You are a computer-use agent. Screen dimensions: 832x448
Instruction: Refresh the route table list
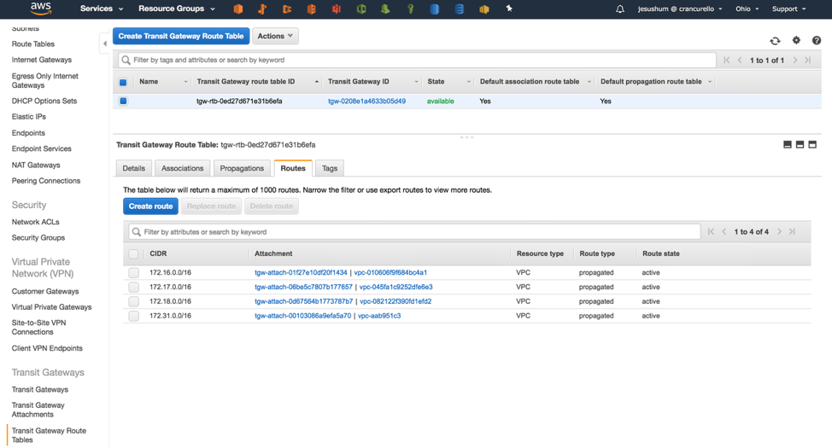[775, 40]
